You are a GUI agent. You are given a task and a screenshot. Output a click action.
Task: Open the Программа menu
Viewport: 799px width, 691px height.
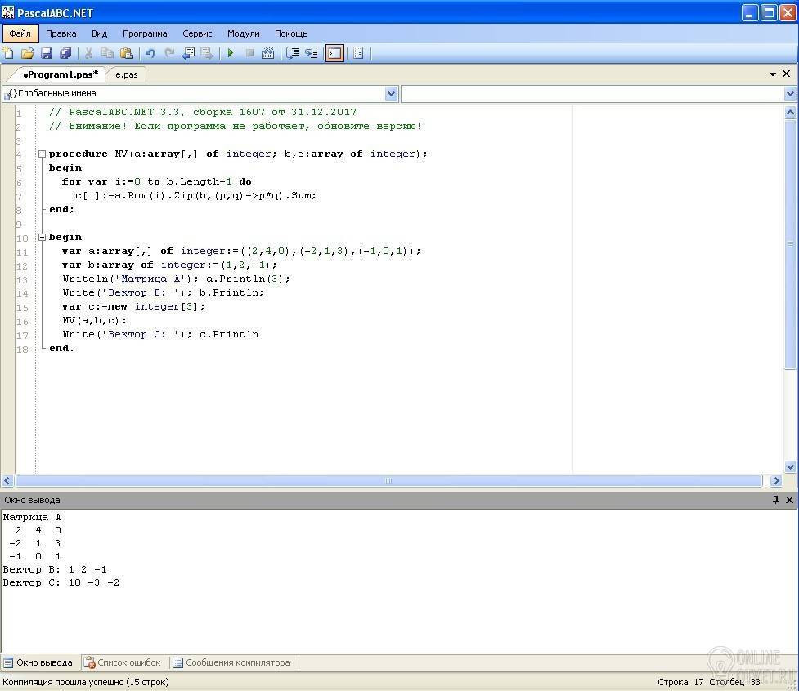[145, 33]
